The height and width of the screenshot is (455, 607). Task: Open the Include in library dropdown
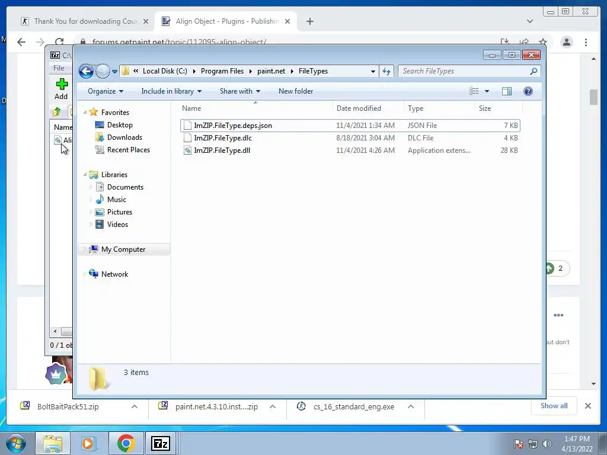tap(171, 91)
